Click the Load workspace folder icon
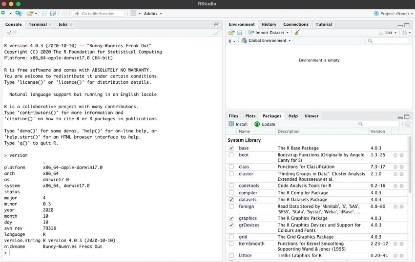The width and height of the screenshot is (415, 262). [231, 33]
